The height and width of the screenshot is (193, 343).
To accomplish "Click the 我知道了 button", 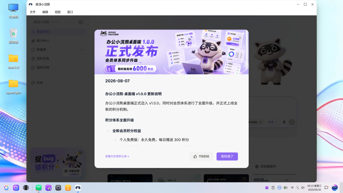I will coord(227,156).
